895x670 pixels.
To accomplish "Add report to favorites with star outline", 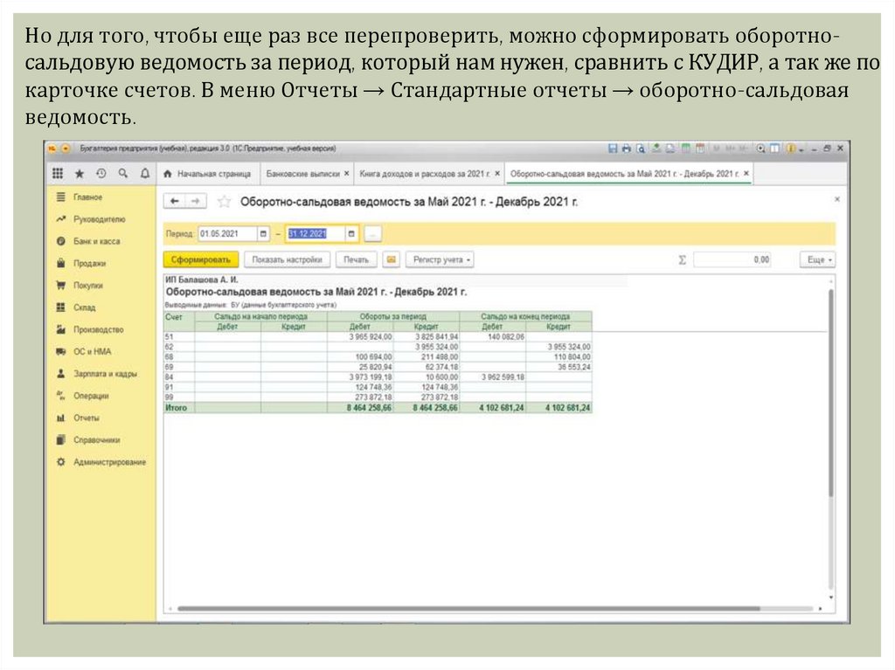I will coord(224,202).
